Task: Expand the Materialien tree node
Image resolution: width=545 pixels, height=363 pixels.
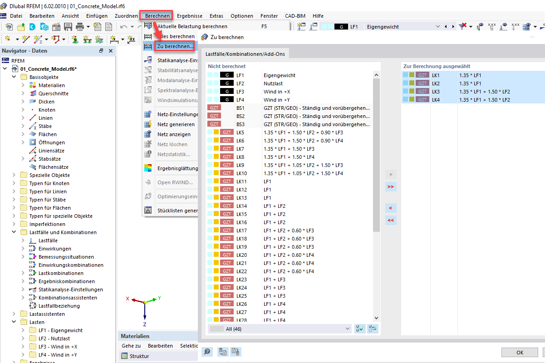Action: [x=23, y=85]
